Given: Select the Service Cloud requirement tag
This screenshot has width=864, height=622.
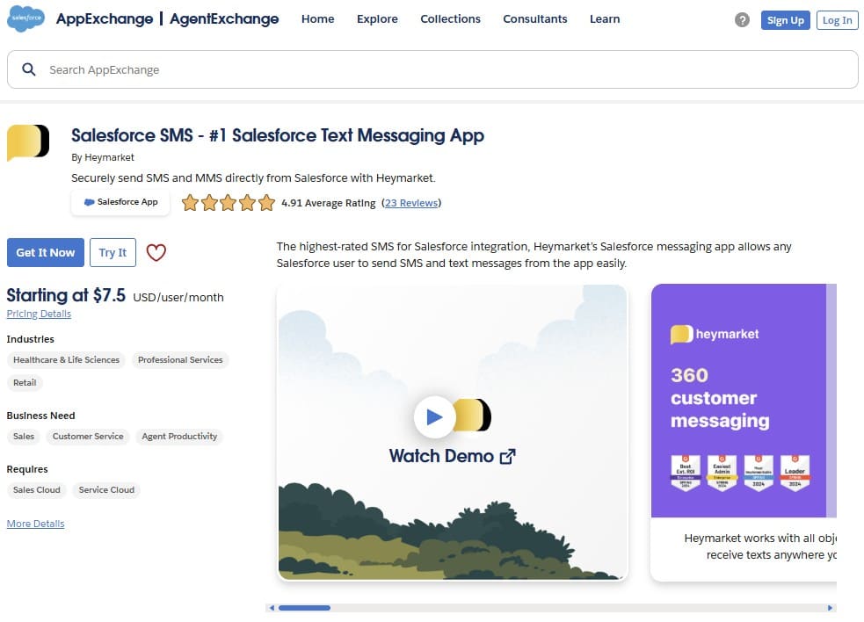Looking at the screenshot, I should click(x=106, y=489).
